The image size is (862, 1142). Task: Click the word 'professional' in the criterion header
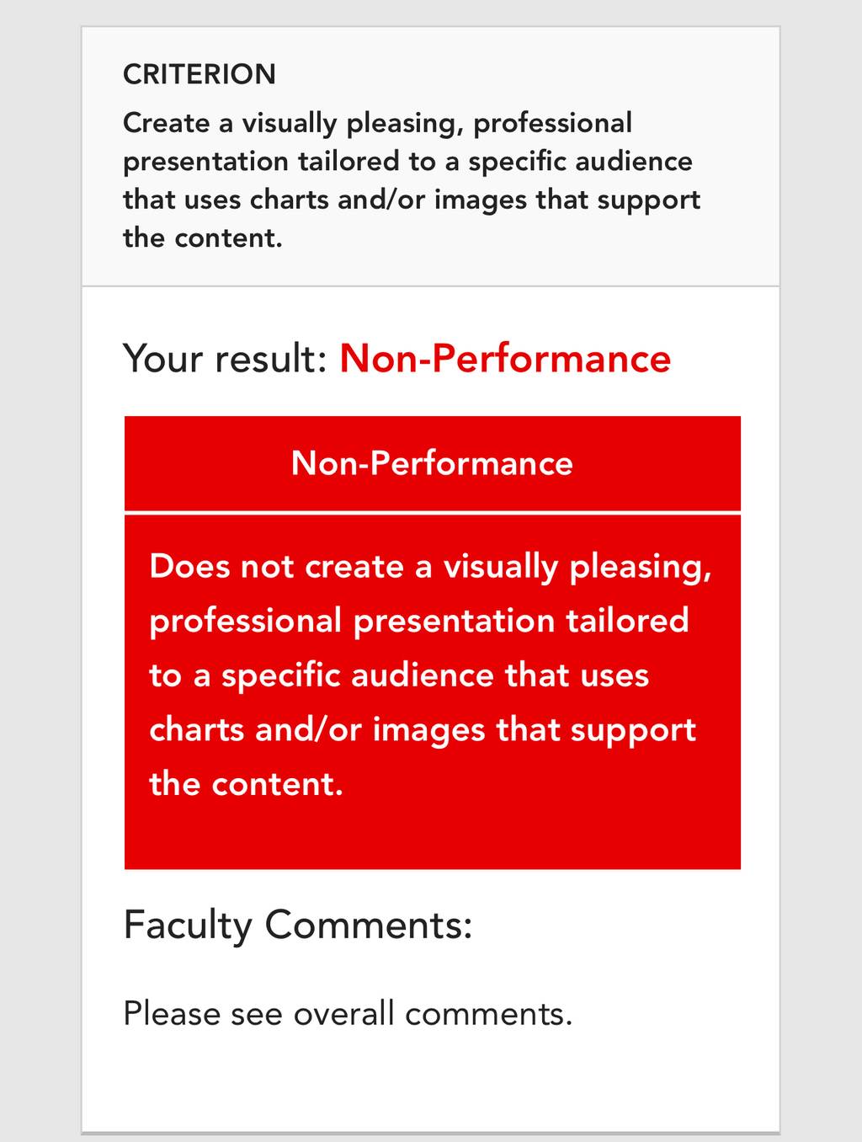pyautogui.click(x=552, y=124)
